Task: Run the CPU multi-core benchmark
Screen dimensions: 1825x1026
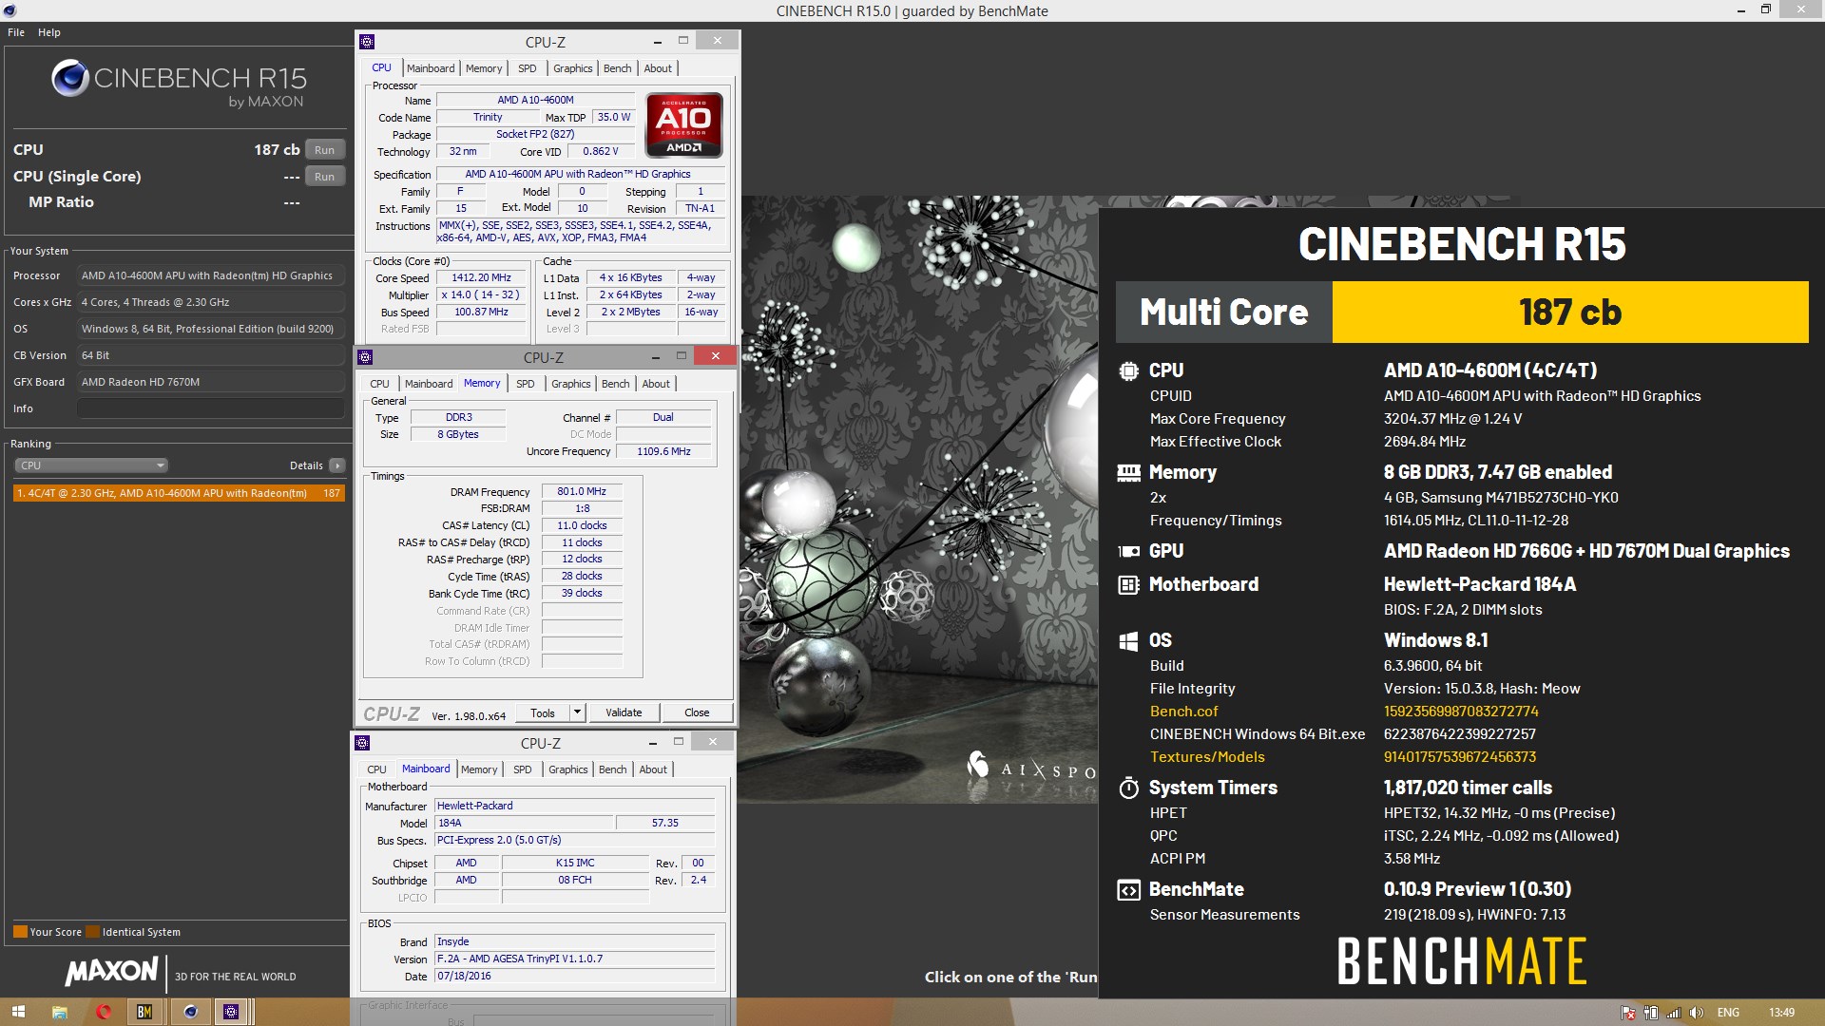Action: tap(325, 150)
